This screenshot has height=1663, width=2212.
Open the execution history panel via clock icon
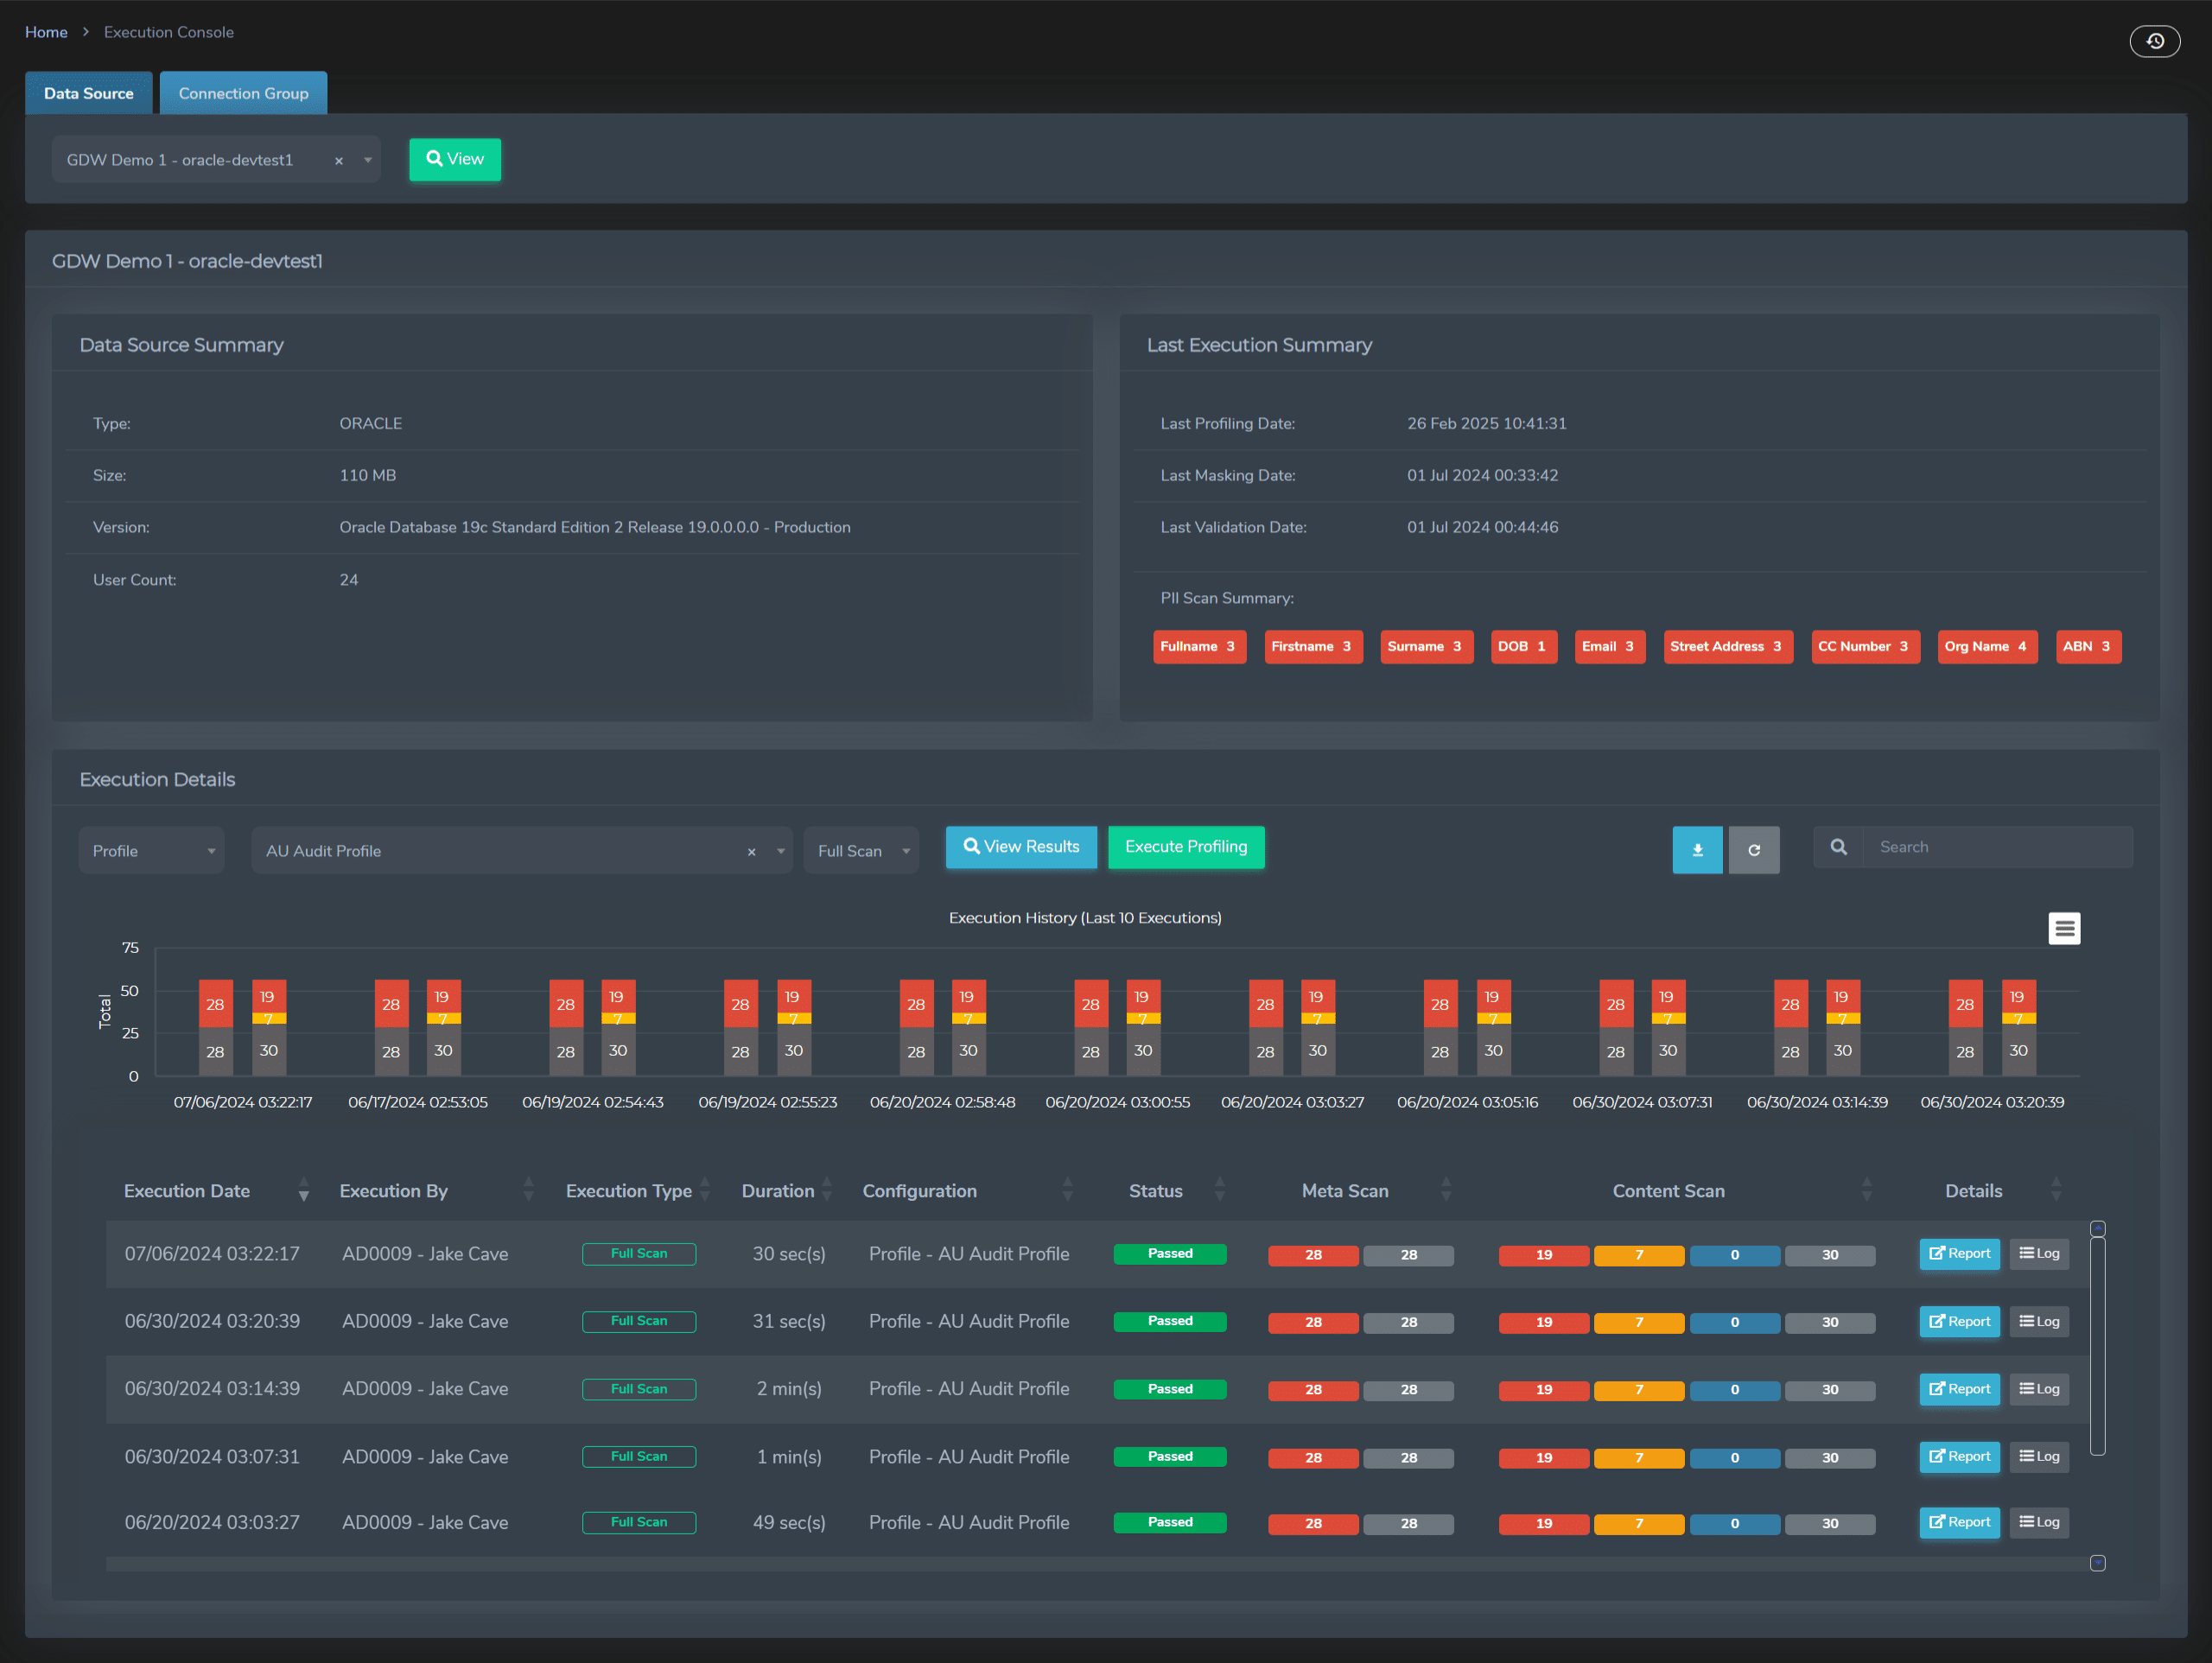click(2155, 41)
